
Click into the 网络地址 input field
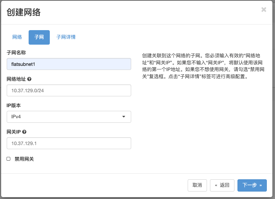pyautogui.click(x=69, y=90)
